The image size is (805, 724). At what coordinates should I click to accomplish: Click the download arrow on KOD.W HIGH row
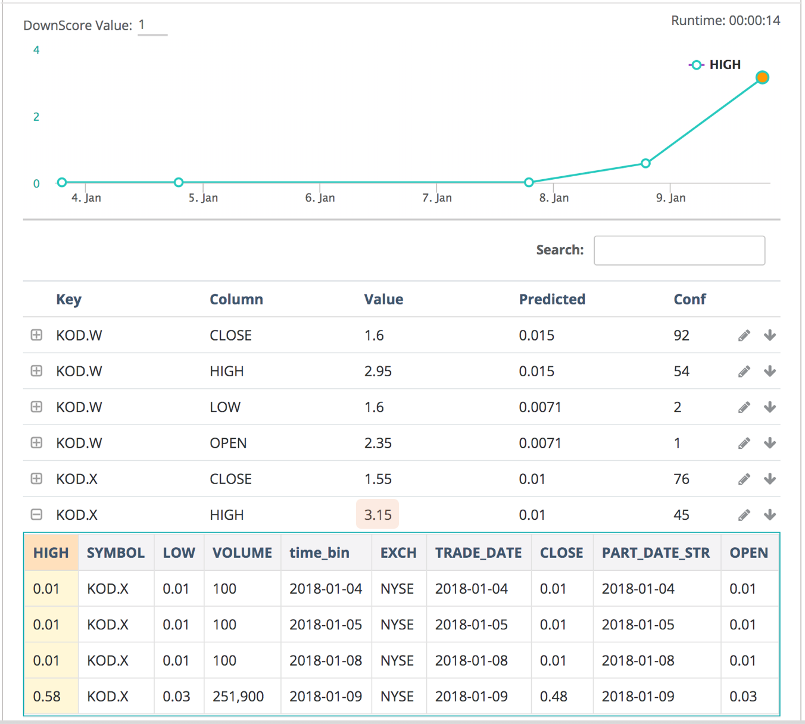point(770,371)
